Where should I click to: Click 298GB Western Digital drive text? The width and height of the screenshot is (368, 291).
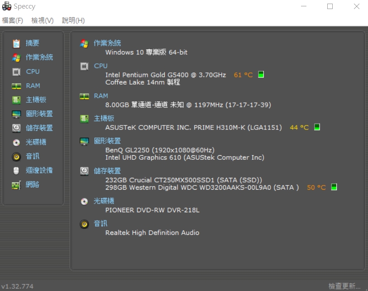(202, 187)
